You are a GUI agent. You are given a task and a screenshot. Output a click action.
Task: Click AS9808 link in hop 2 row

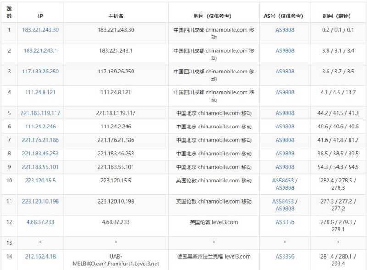pyautogui.click(x=285, y=51)
